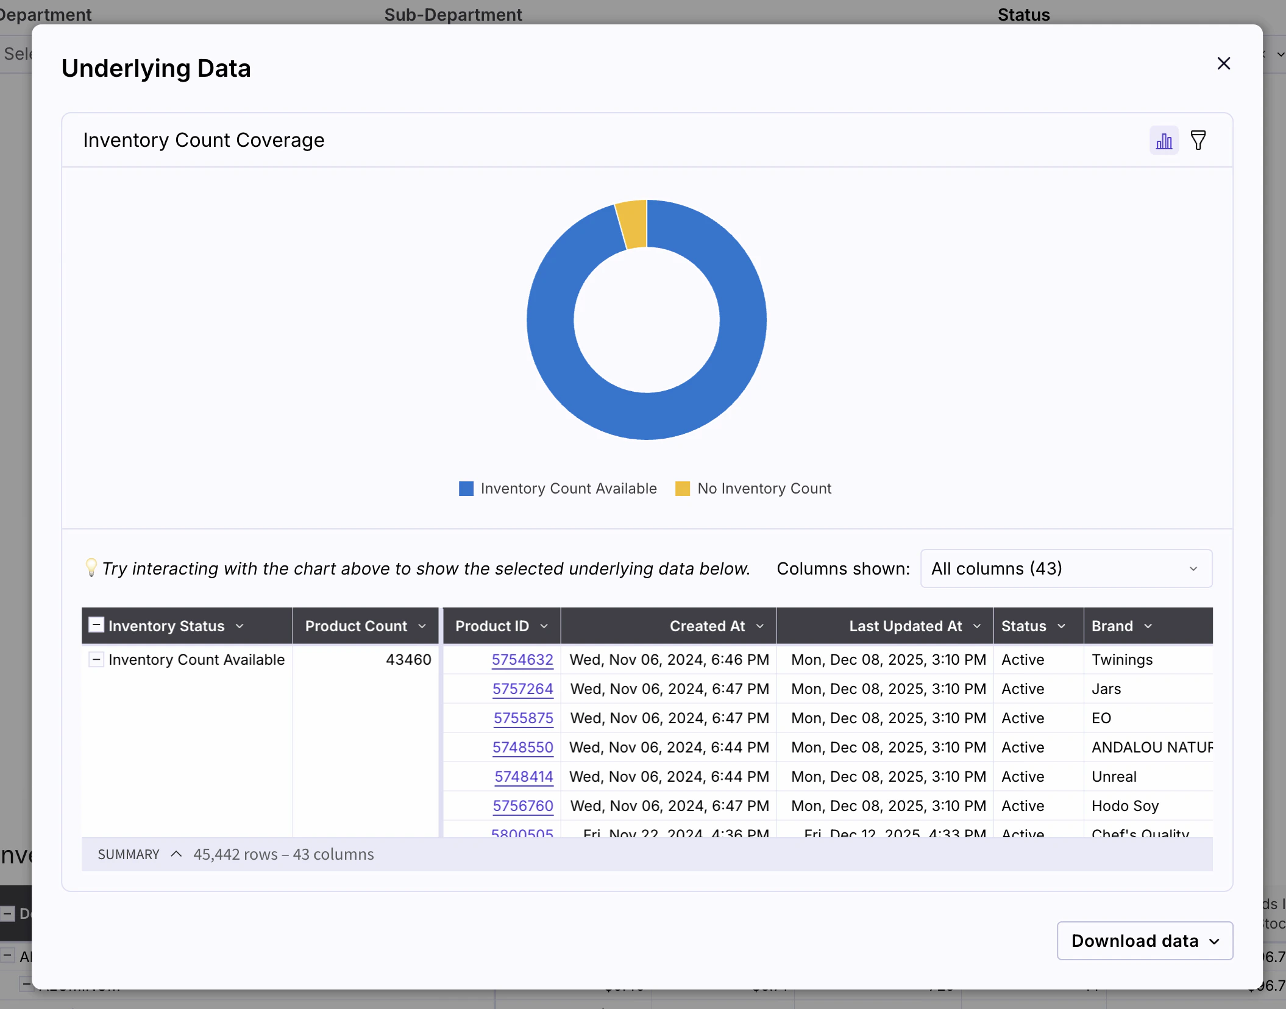Viewport: 1286px width, 1009px height.
Task: Open the Status column menu
Action: pos(1061,626)
